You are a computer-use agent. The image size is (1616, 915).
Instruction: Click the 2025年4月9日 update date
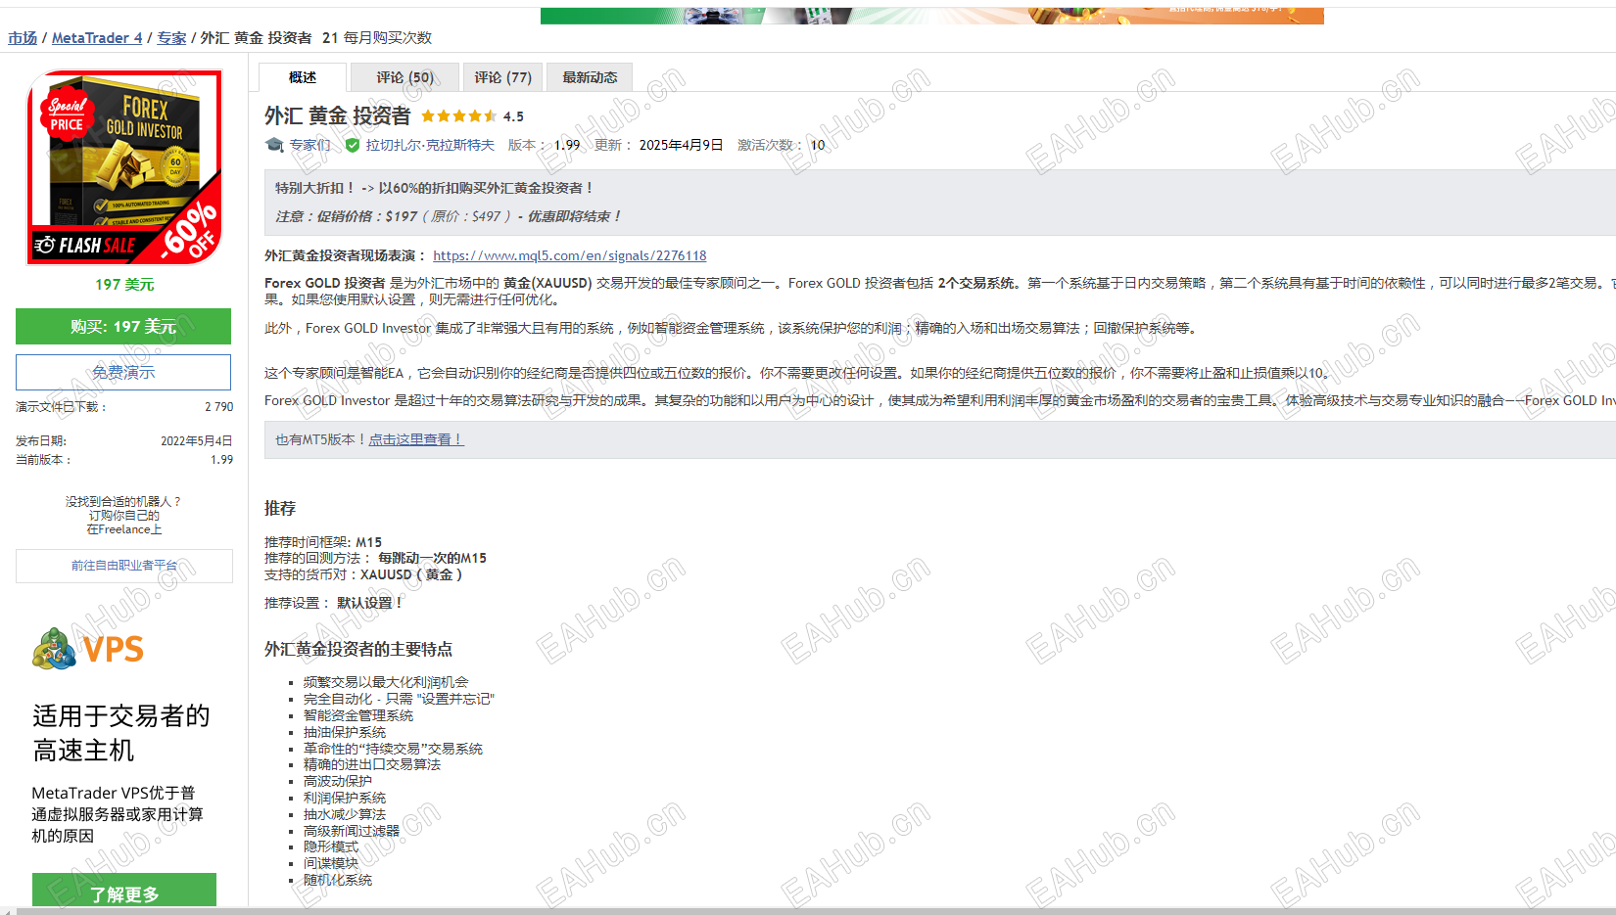point(681,145)
